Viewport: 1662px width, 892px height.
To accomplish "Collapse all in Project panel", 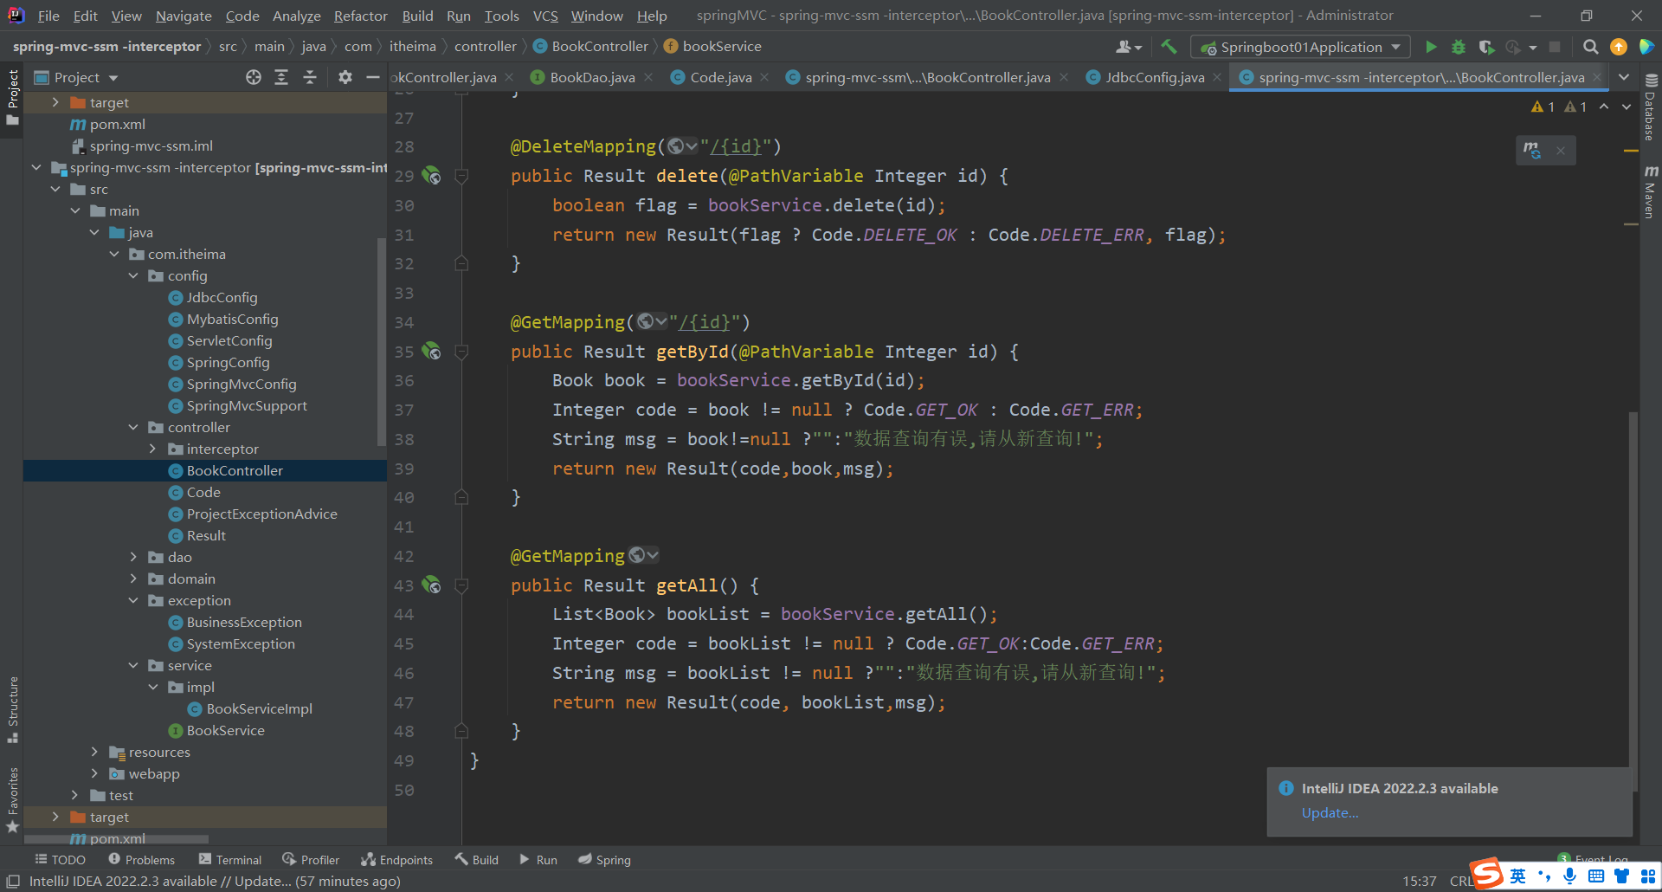I will [309, 77].
